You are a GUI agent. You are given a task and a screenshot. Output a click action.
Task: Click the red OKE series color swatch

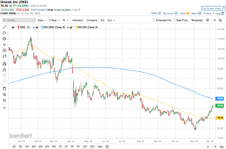tap(18, 27)
